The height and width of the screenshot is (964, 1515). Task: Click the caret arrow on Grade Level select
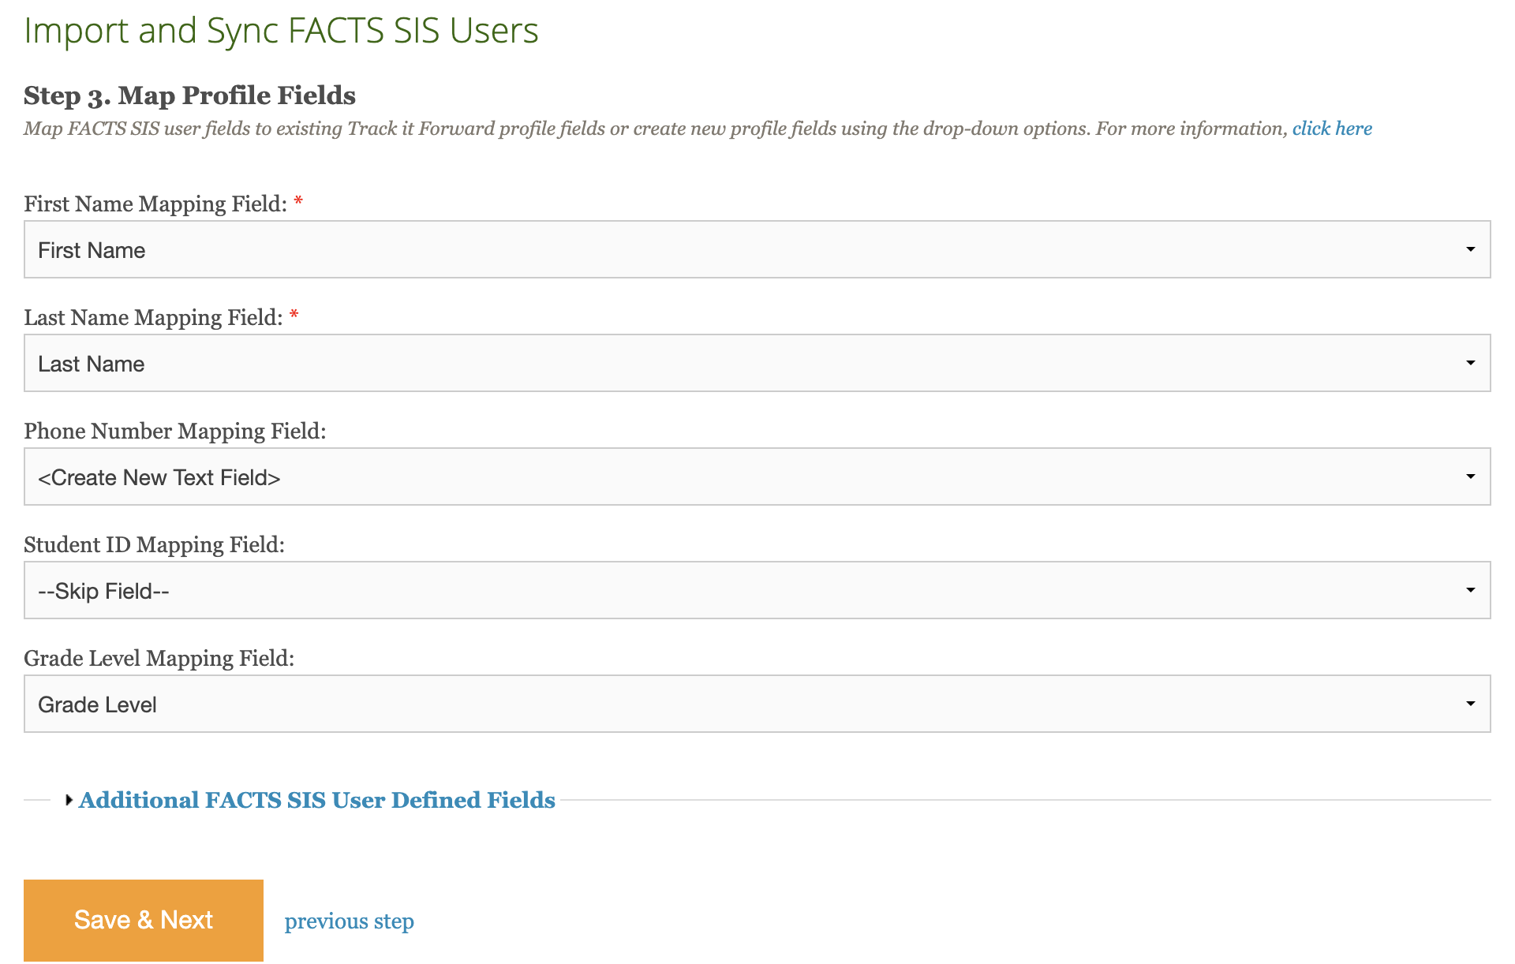click(1470, 704)
